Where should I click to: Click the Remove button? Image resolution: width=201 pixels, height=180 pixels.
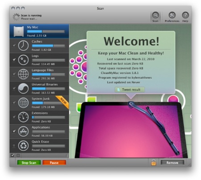coord(172,163)
